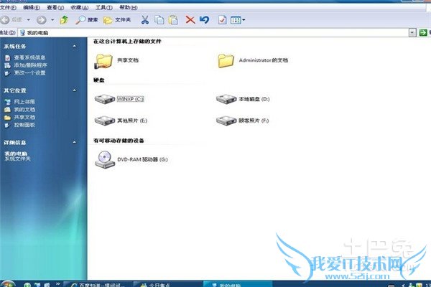Expand the address bar dropdown arrow
This screenshot has width=431, height=287.
coord(412,33)
